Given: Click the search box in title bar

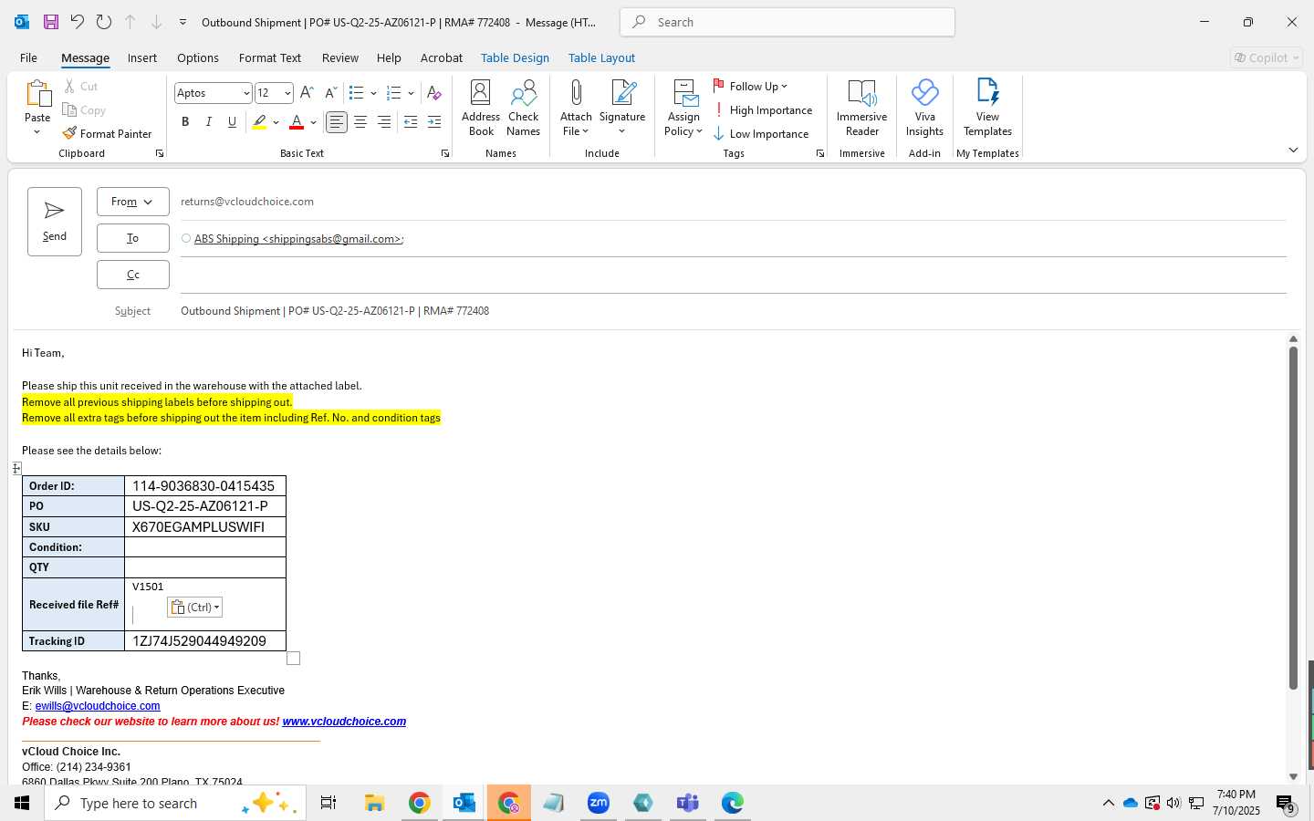Looking at the screenshot, I should (x=787, y=22).
